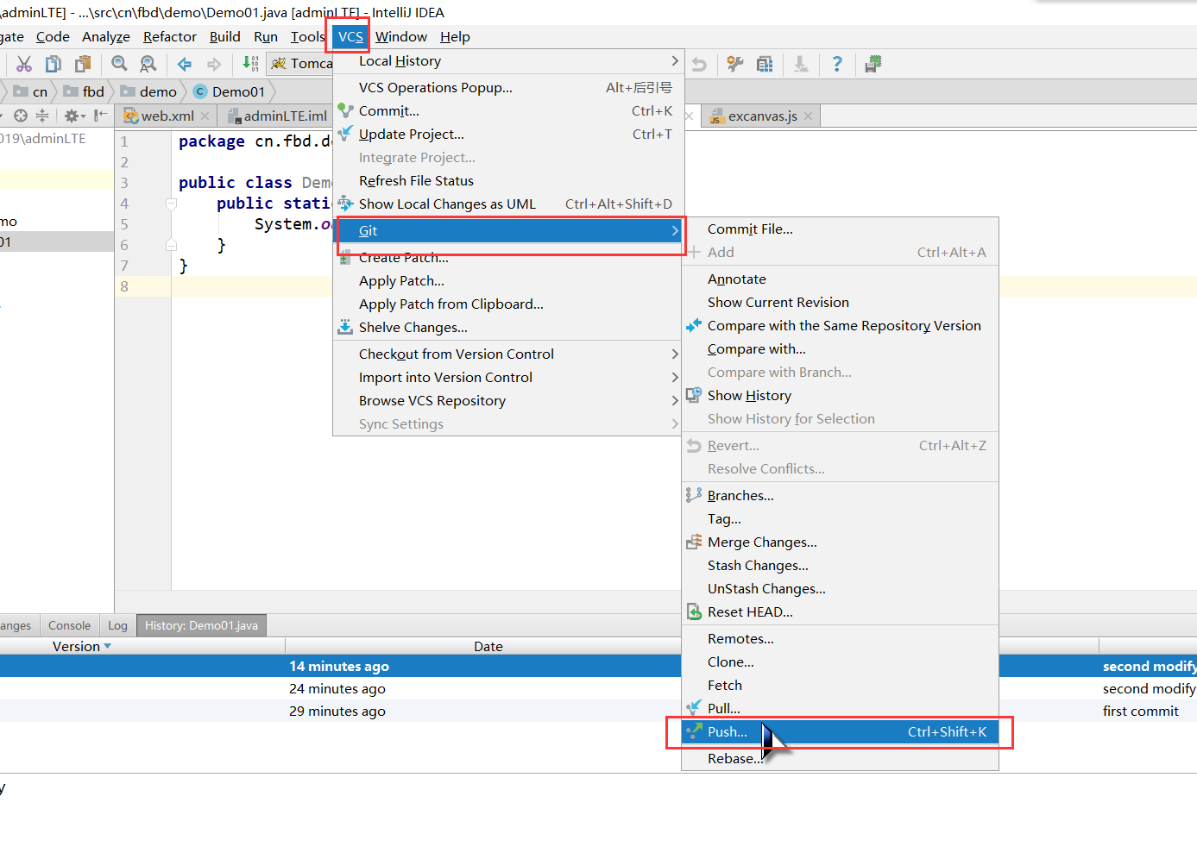This screenshot has height=859, width=1197.
Task: Choose Clone from the Git submenu
Action: (730, 661)
